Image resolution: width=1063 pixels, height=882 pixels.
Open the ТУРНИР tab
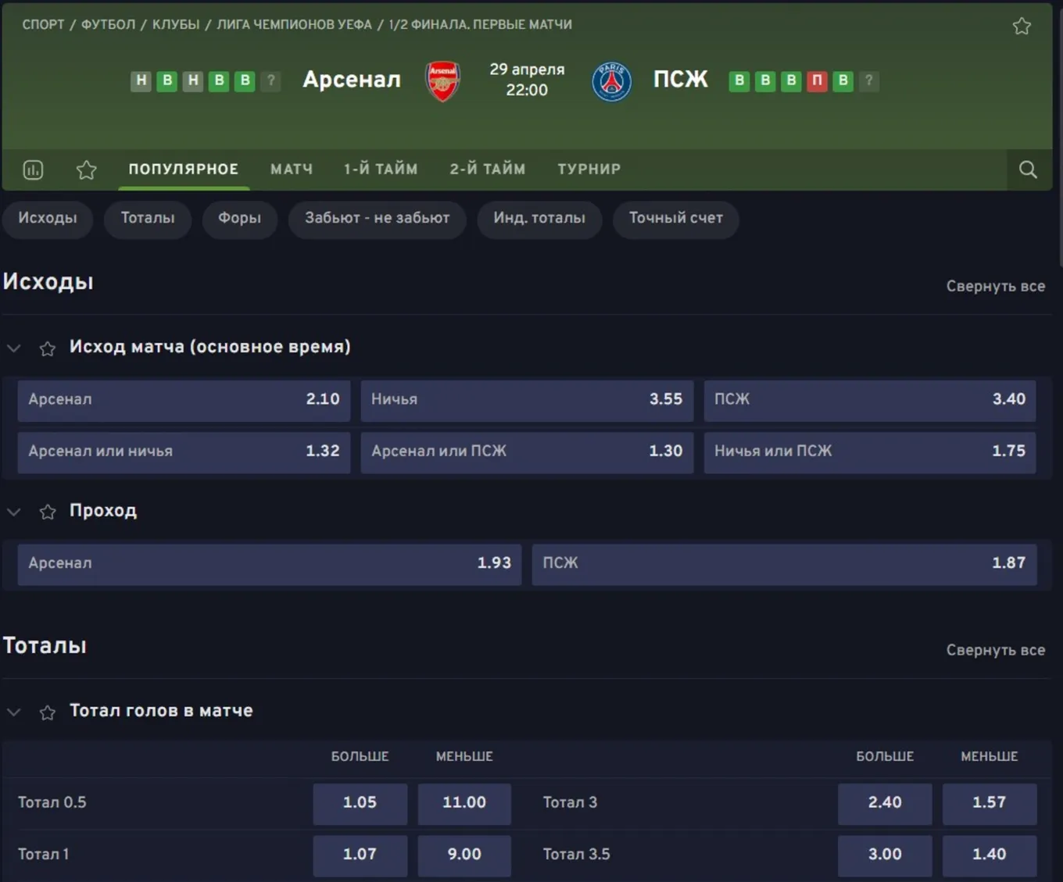(x=589, y=169)
